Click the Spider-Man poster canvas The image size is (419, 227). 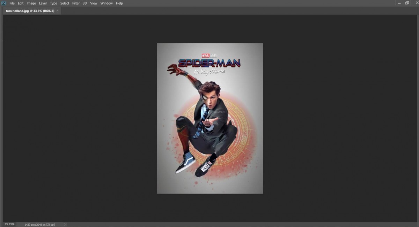(210, 118)
